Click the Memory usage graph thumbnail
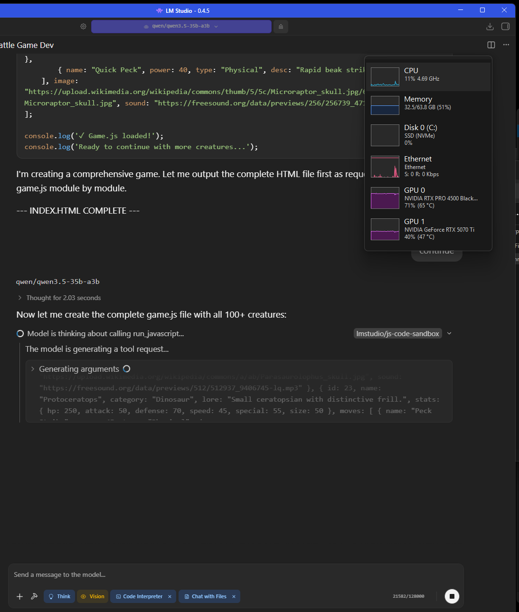 (x=385, y=105)
